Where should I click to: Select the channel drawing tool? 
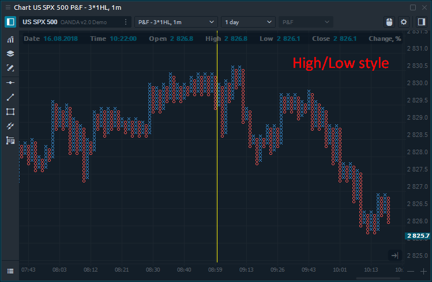(x=10, y=126)
